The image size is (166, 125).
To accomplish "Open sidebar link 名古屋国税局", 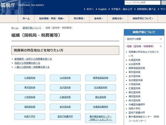I will pos(136,80).
